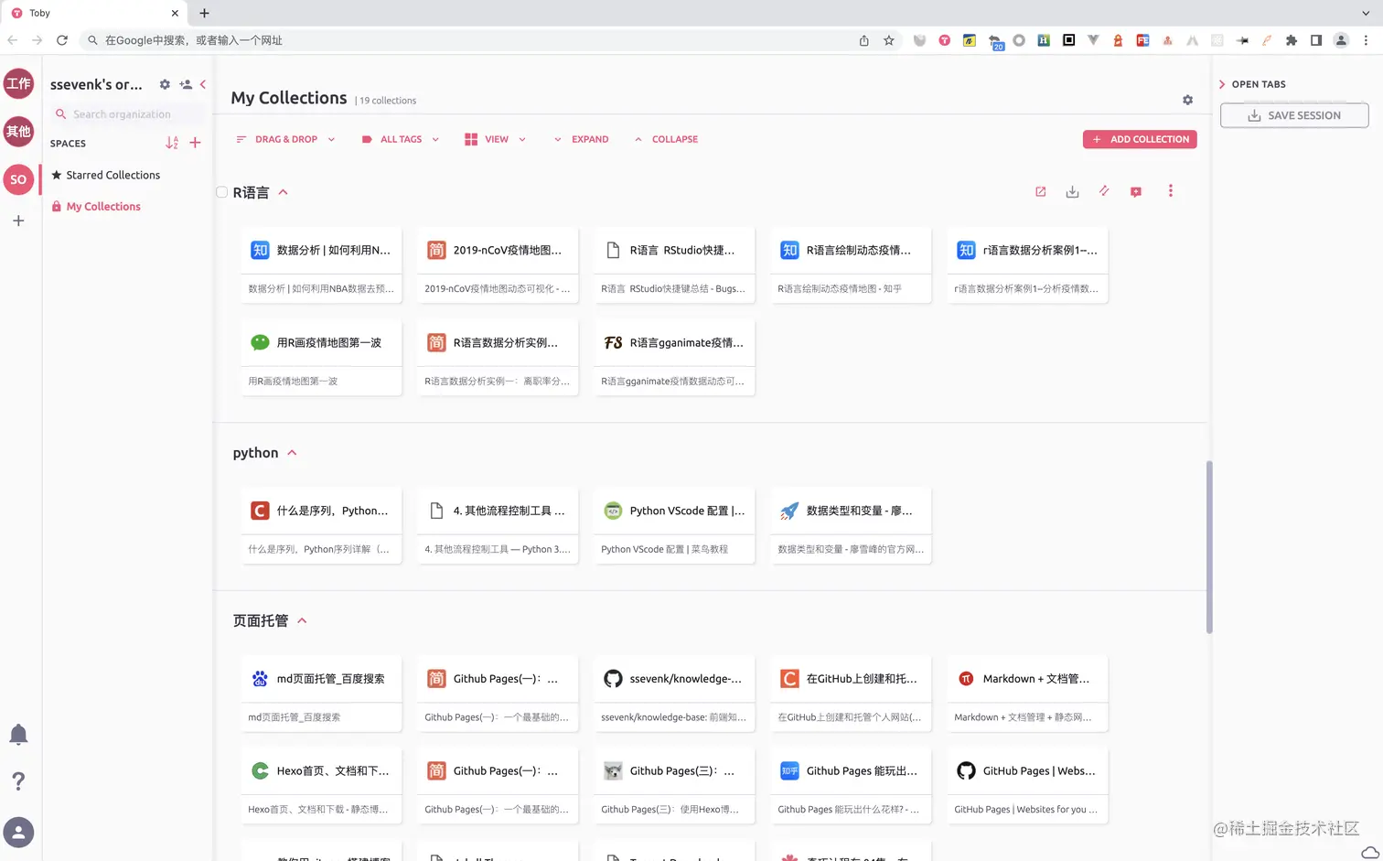The image size is (1383, 861).
Task: Switch to the 工作 organization avatar
Action: click(18, 83)
